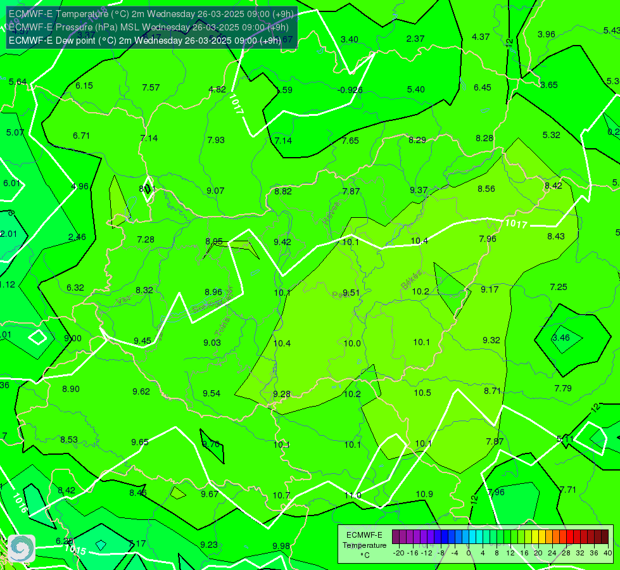The image size is (620, 570).
Task: Click the map value 7.79
Action: coord(562,388)
